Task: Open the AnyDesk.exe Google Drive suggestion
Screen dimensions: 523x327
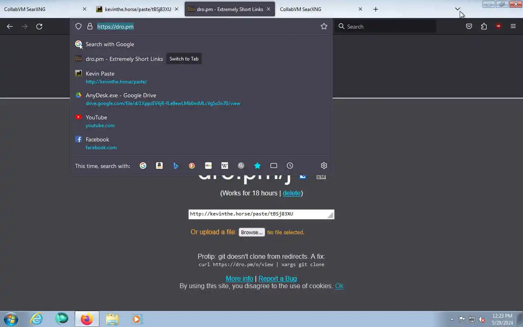Action: 201,99
